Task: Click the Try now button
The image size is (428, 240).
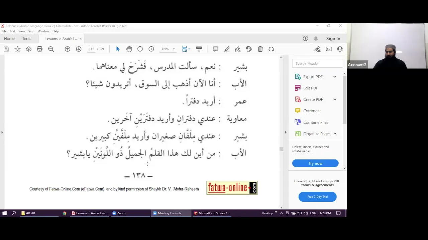Action: [315, 163]
